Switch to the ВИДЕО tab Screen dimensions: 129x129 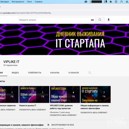click(15, 73)
